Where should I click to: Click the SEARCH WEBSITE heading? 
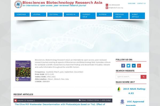click(125, 71)
